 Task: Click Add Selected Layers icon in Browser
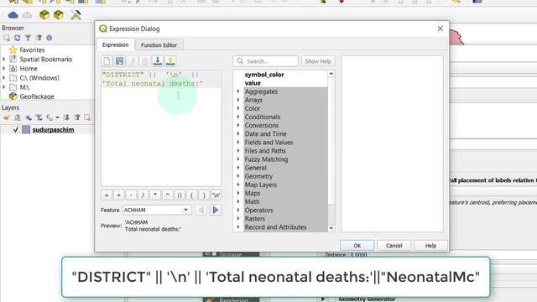click(x=7, y=38)
